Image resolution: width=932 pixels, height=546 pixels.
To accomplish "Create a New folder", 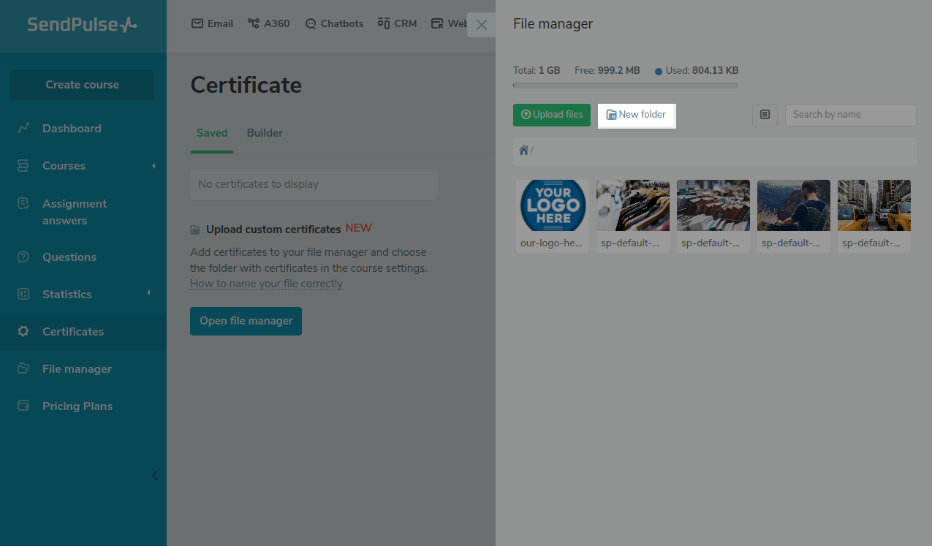I will tap(637, 115).
